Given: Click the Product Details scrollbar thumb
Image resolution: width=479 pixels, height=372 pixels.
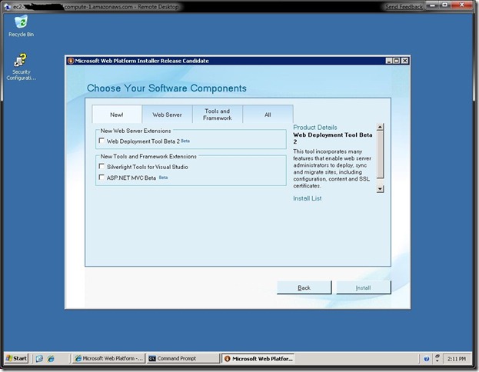Looking at the screenshot, I should click(380, 154).
